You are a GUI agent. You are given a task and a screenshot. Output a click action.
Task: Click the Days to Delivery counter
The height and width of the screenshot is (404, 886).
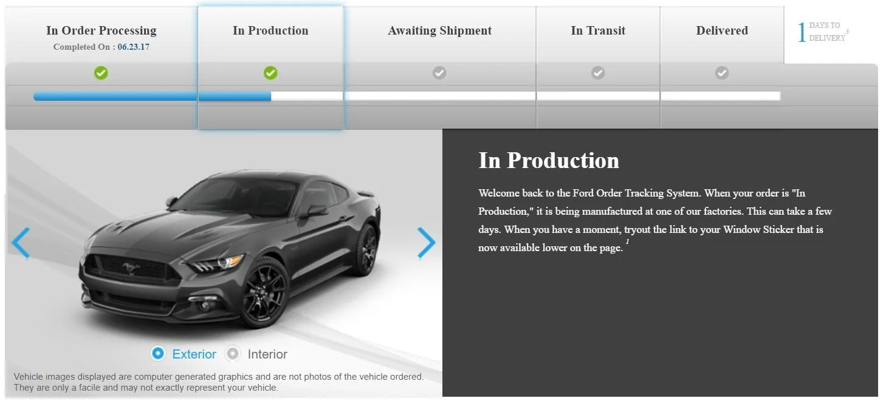[x=823, y=32]
